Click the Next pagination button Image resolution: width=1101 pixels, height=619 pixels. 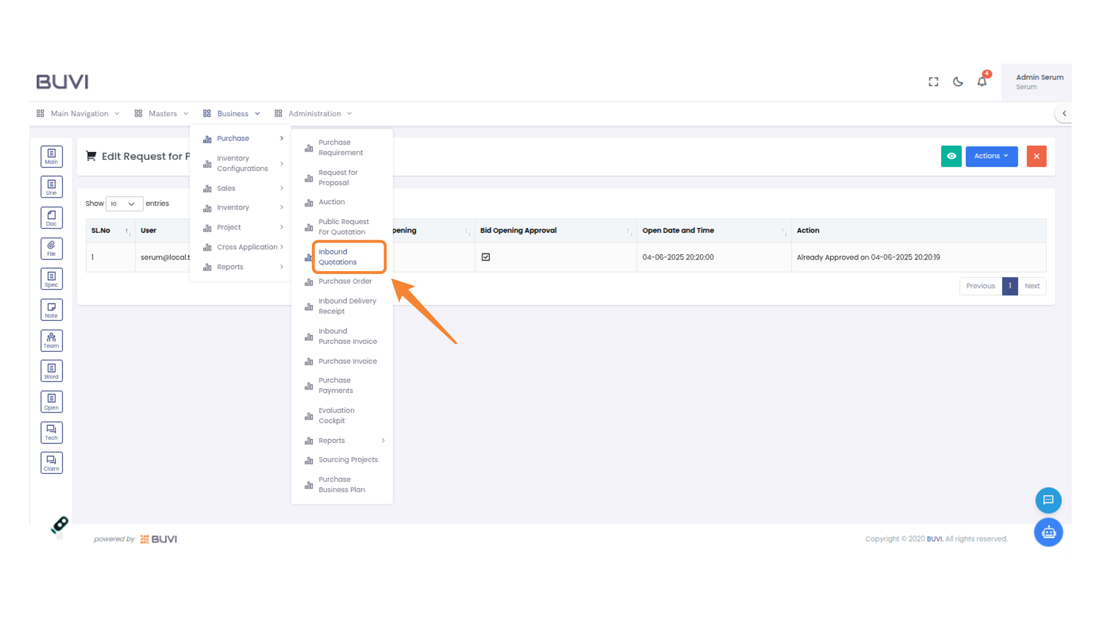[1032, 286]
